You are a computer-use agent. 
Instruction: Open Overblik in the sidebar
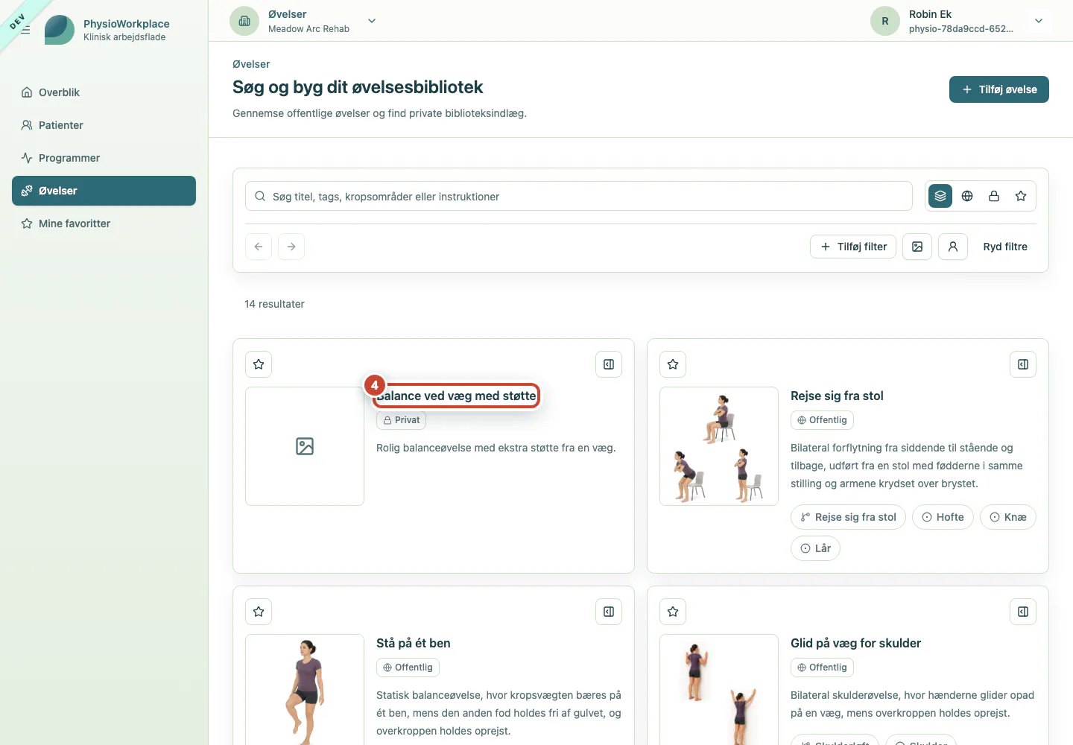coord(104,92)
